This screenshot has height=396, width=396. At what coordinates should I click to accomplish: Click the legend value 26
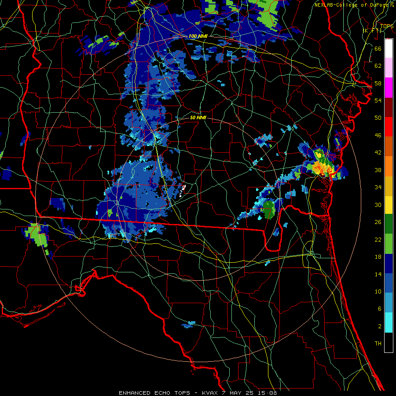click(x=378, y=222)
